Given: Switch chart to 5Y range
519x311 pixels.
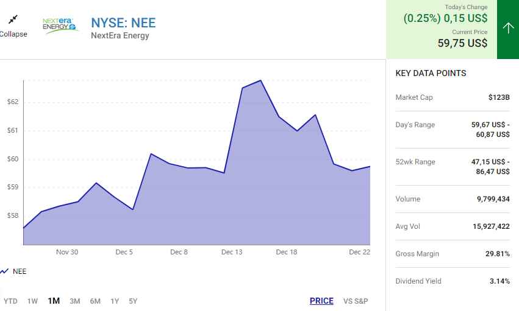Looking at the screenshot, I should [133, 301].
